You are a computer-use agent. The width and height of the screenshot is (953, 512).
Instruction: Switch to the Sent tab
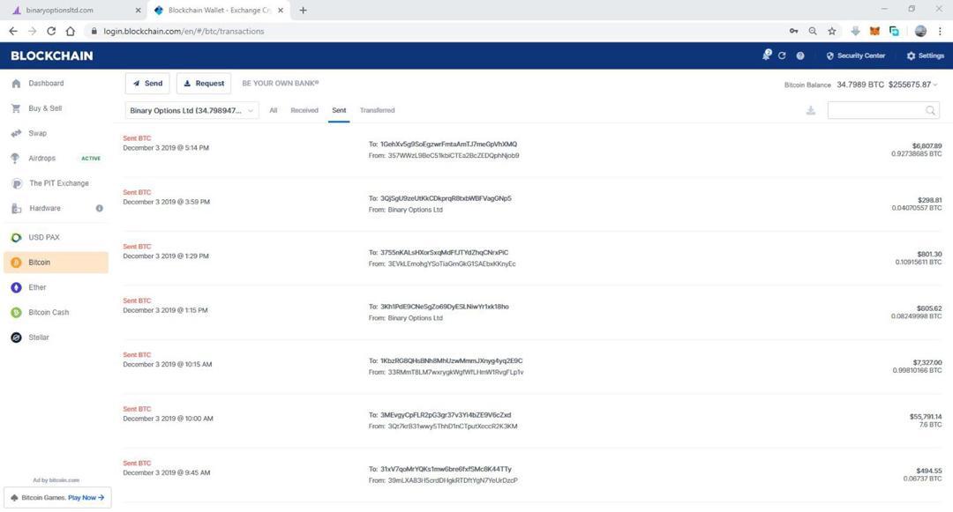pyautogui.click(x=339, y=110)
